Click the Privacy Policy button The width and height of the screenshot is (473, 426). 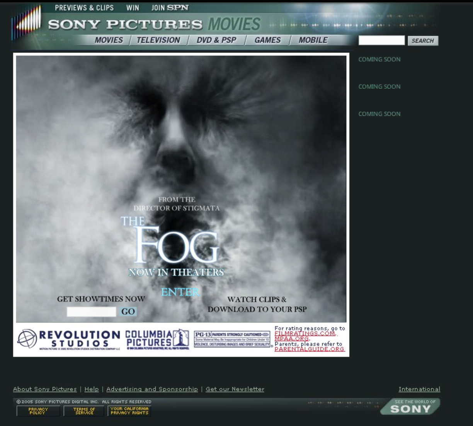coord(38,411)
